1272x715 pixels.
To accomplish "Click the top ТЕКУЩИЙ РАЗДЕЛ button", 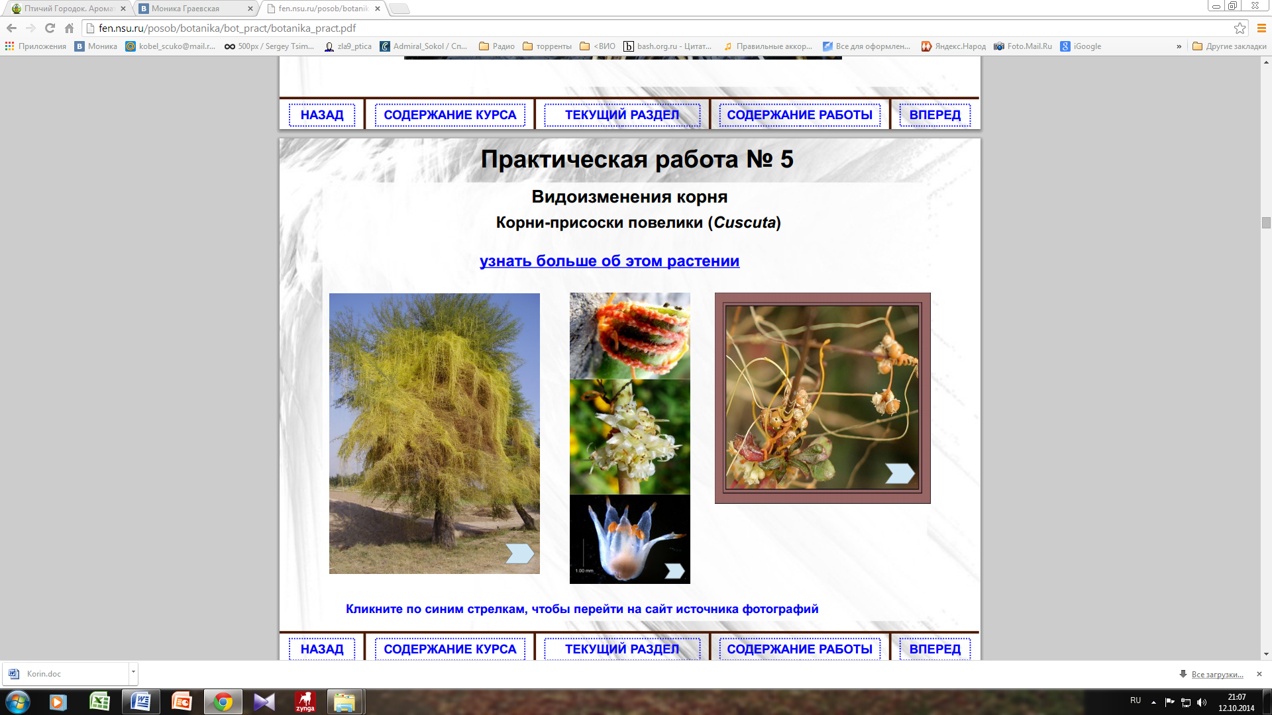I will [x=621, y=115].
